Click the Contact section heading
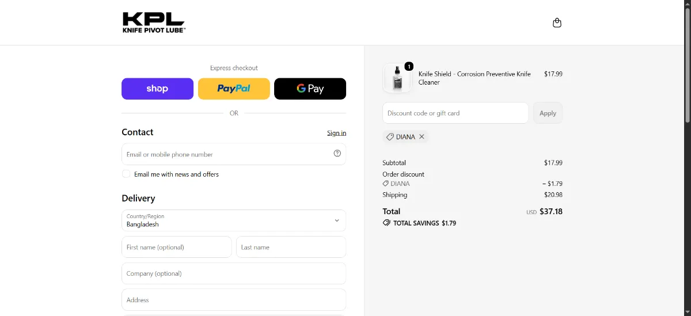This screenshot has height=316, width=691. pos(137,132)
